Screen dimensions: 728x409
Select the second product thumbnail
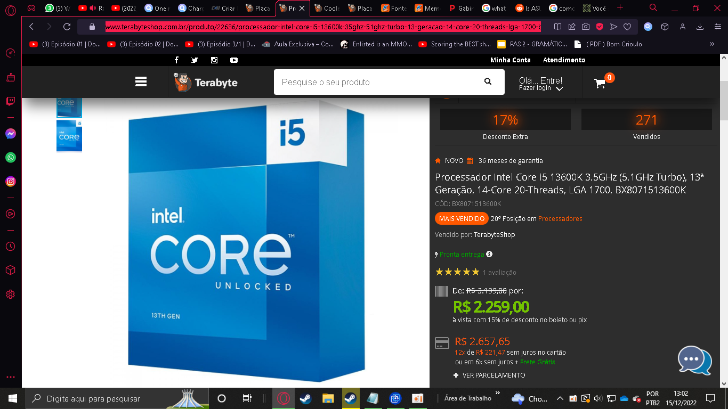click(x=69, y=136)
